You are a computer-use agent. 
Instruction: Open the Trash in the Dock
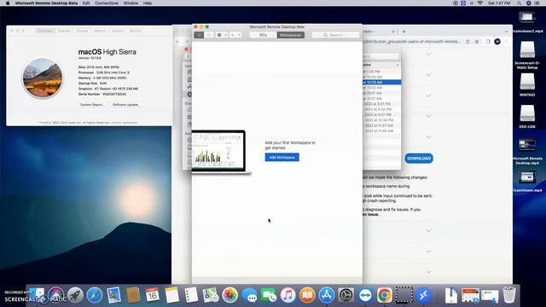509,295
